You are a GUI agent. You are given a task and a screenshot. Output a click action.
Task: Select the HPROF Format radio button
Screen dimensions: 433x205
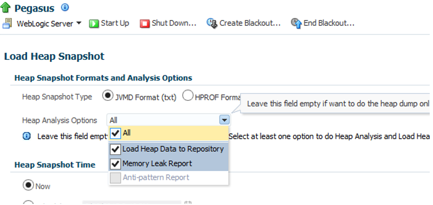[187, 96]
